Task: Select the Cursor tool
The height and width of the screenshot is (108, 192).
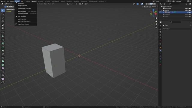Action: (3, 14)
